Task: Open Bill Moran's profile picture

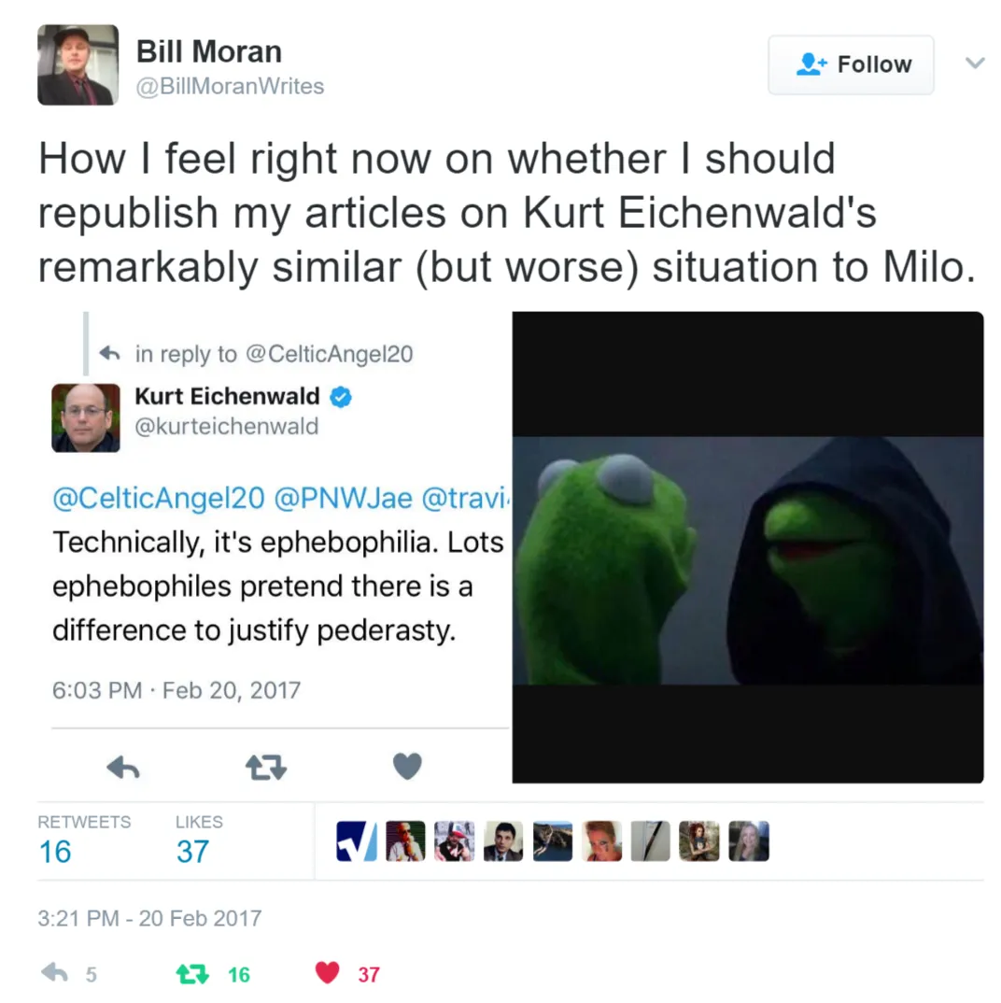Action: coord(78,64)
